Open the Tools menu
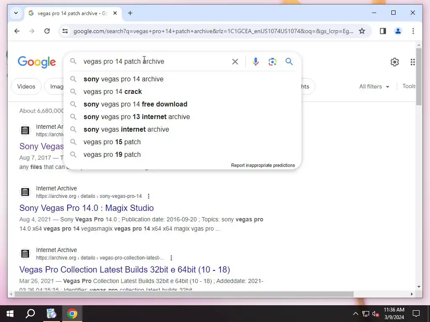 pos(409,86)
